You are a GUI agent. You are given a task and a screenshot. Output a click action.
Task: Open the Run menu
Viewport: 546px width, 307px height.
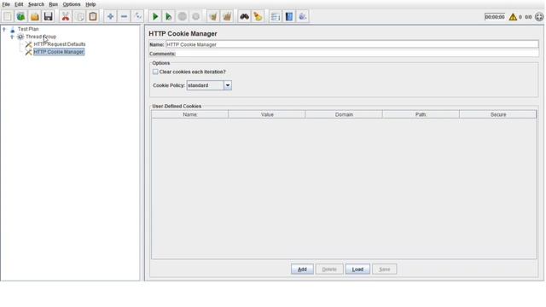pos(53,4)
